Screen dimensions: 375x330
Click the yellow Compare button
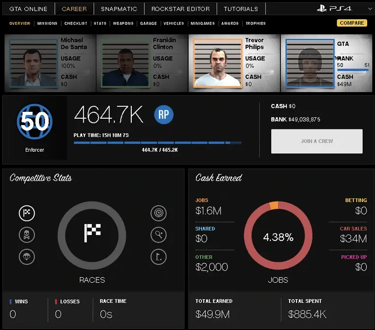click(352, 23)
